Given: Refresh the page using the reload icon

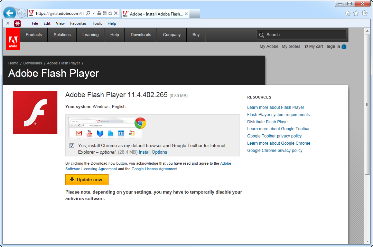Looking at the screenshot, I should coord(110,13).
